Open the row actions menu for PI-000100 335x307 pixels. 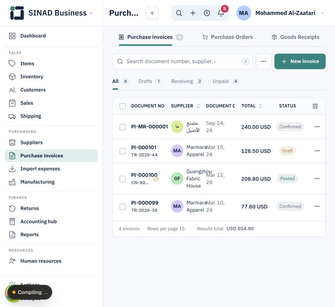coord(317,179)
